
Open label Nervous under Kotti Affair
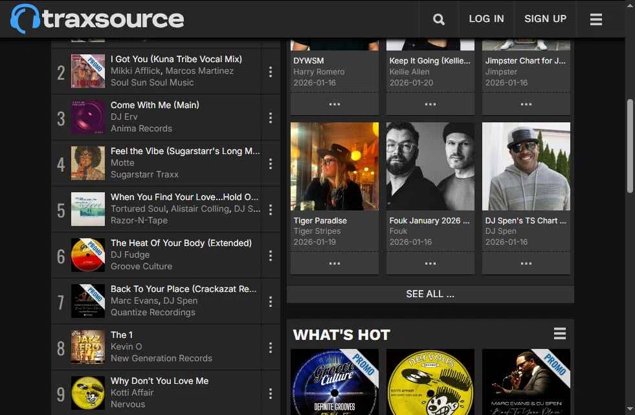[128, 405]
